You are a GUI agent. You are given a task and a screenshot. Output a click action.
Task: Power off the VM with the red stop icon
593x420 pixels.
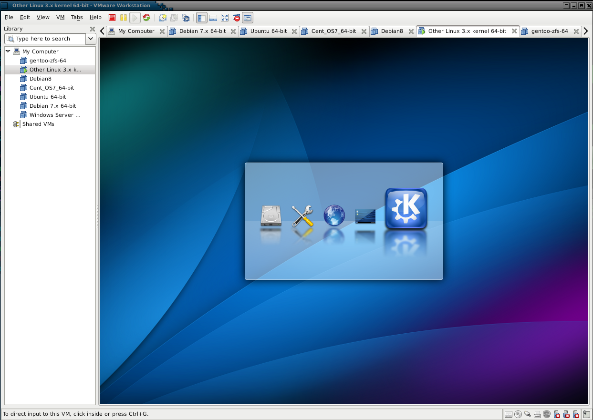pyautogui.click(x=112, y=18)
